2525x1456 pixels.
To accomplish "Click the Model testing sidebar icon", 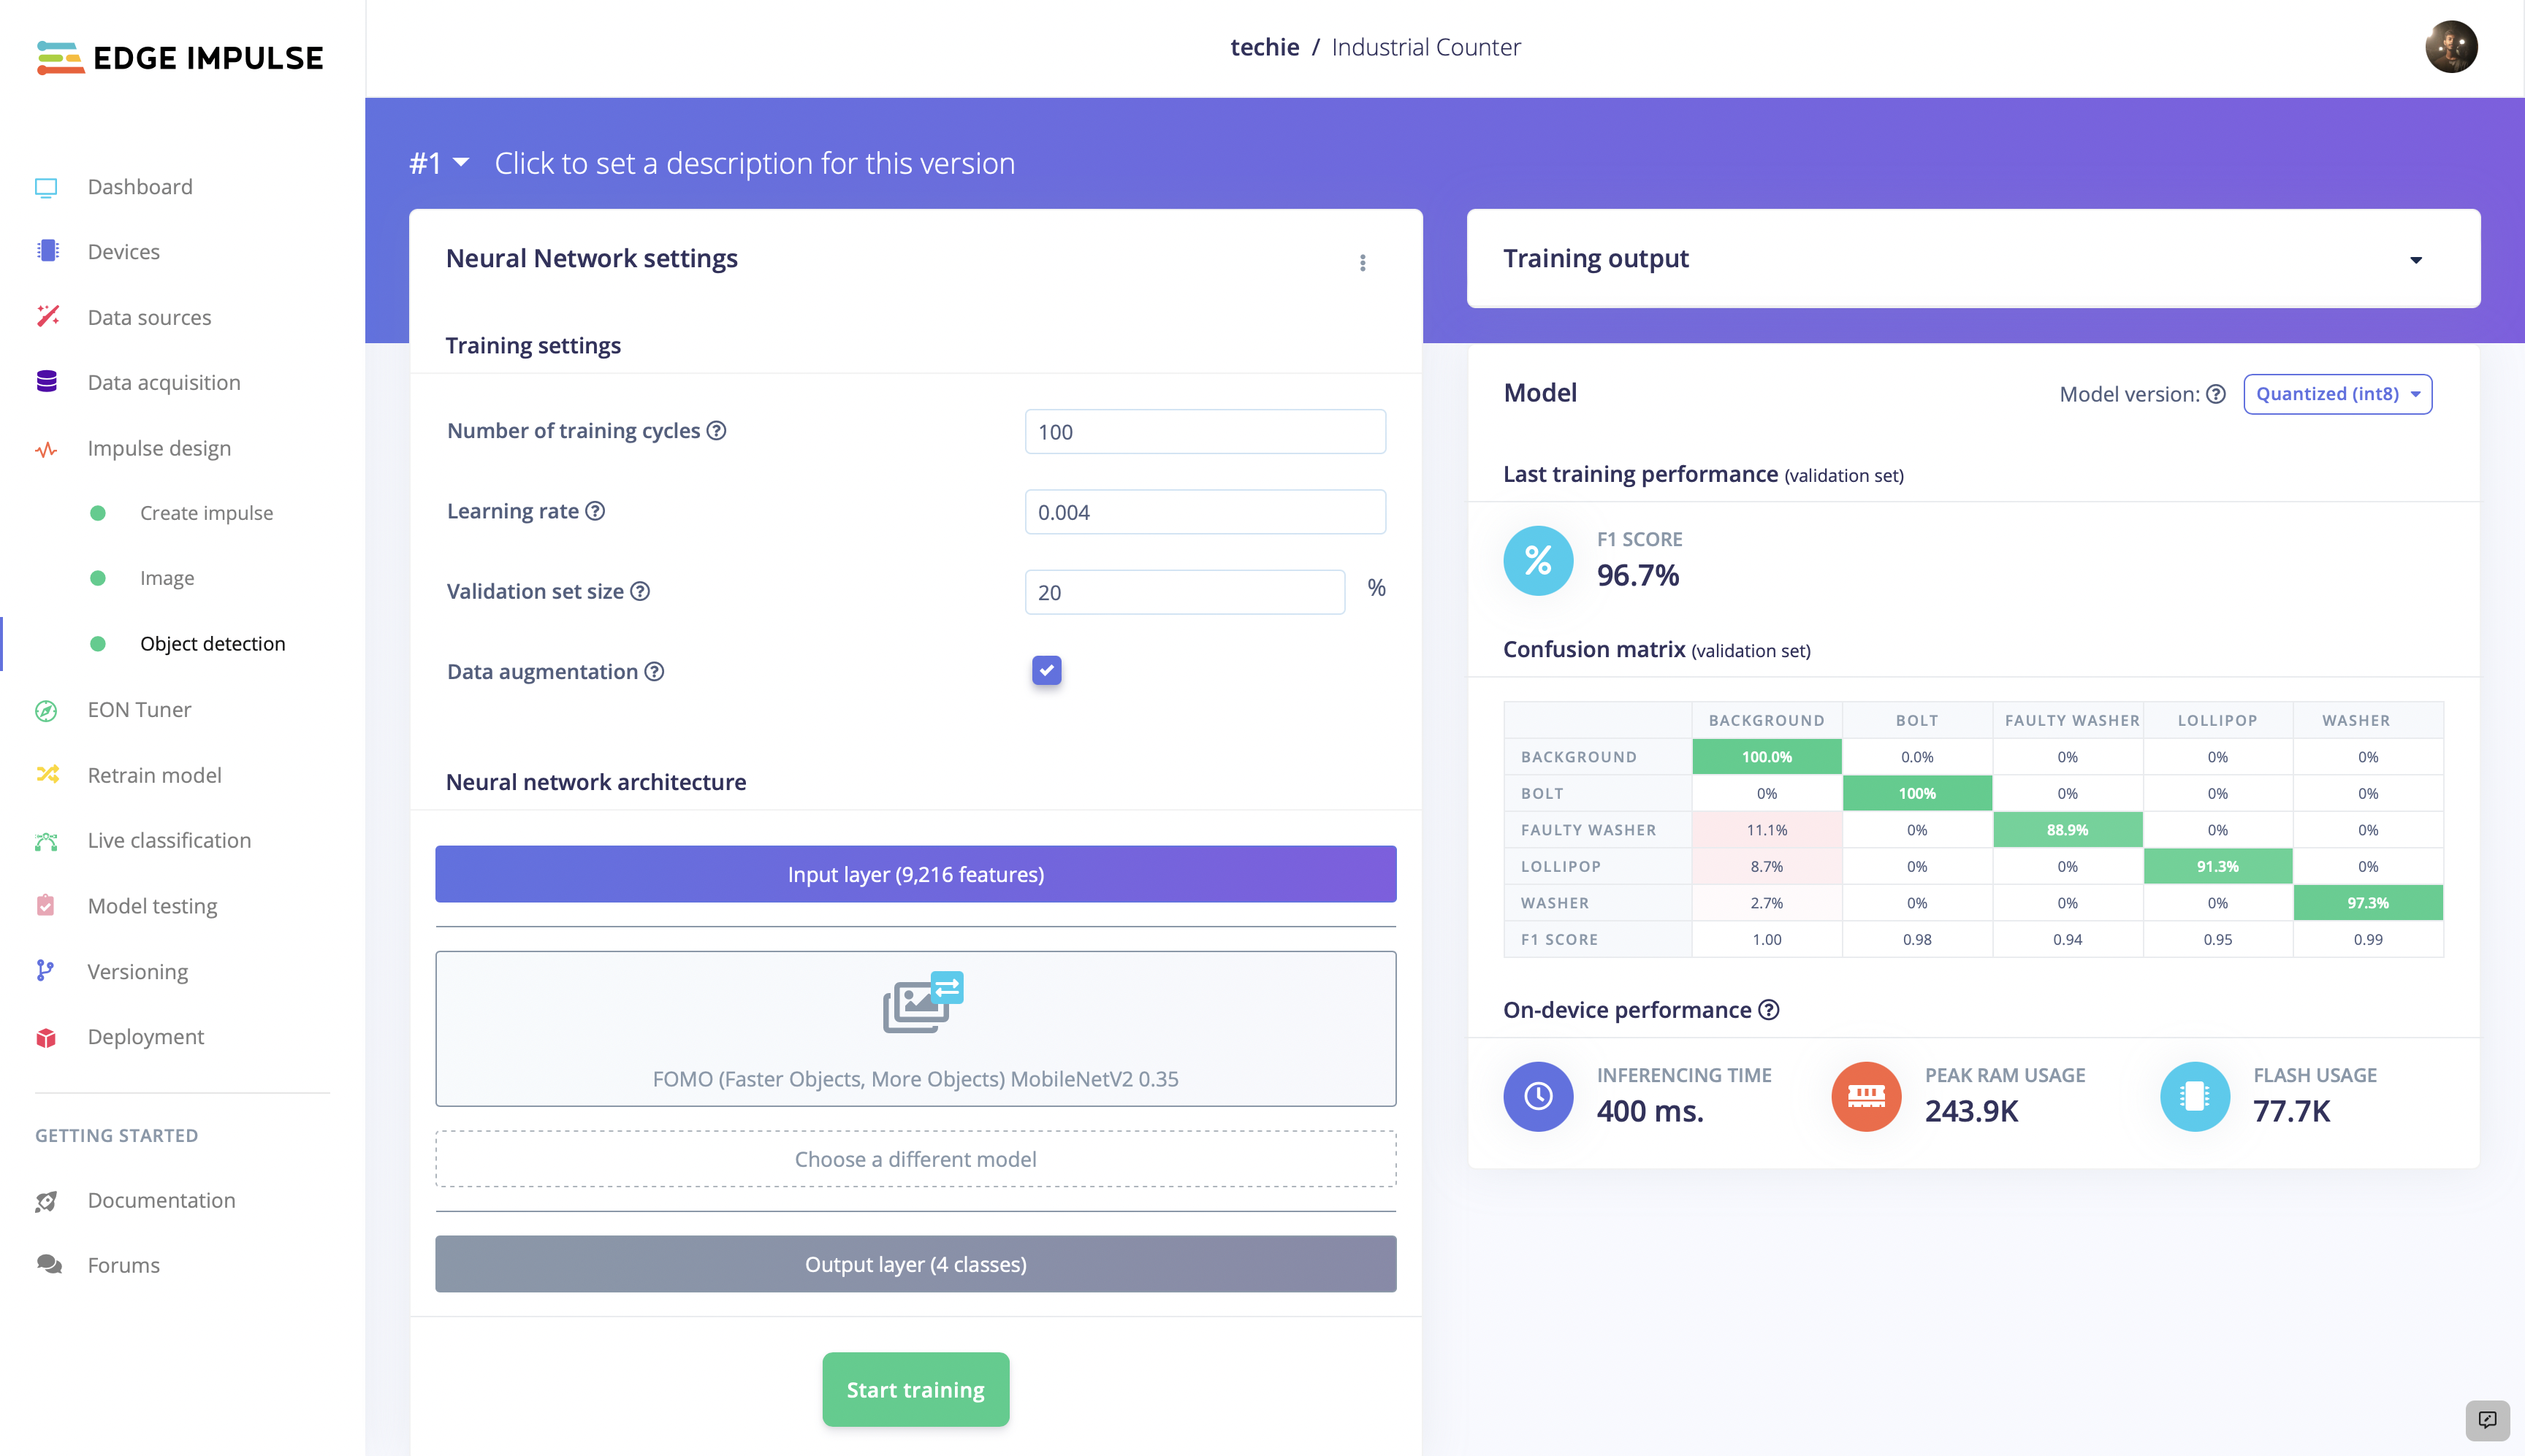I will click(x=47, y=905).
